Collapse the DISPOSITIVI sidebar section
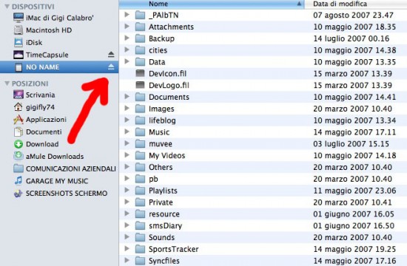The width and height of the screenshot is (407, 266). pyautogui.click(x=7, y=7)
